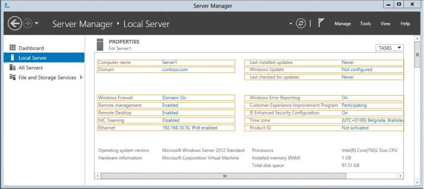Open the Notifications flag icon

coord(321,23)
